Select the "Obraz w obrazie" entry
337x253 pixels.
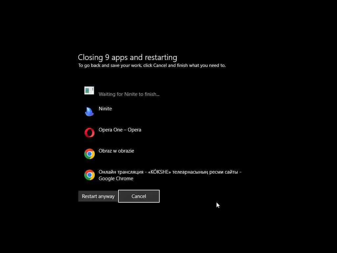click(x=116, y=151)
